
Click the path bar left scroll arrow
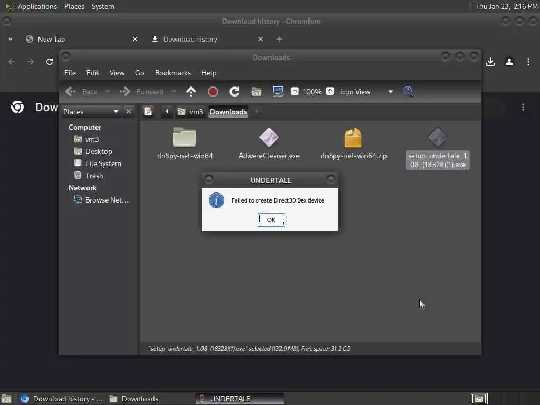pyautogui.click(x=167, y=112)
